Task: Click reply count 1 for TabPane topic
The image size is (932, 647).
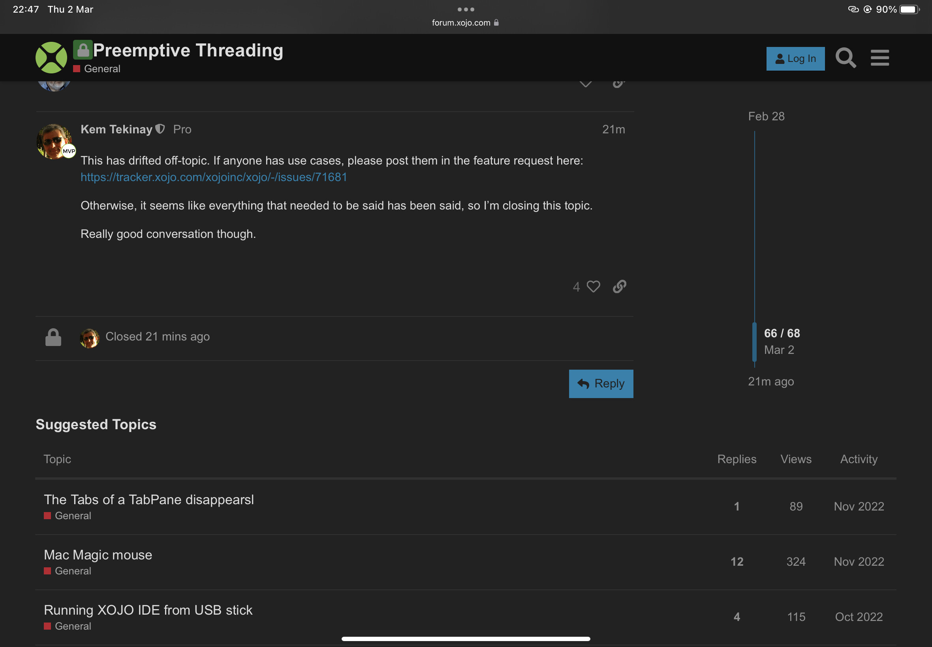Action: point(737,506)
